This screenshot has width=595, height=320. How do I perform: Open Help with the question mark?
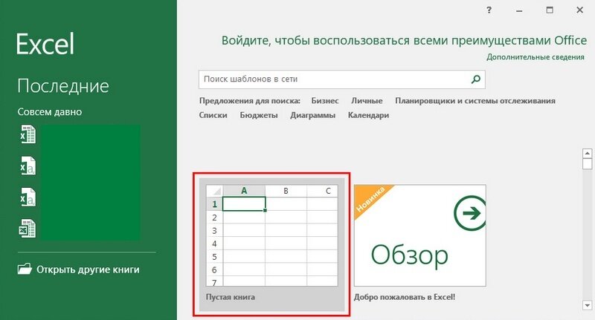click(x=489, y=10)
